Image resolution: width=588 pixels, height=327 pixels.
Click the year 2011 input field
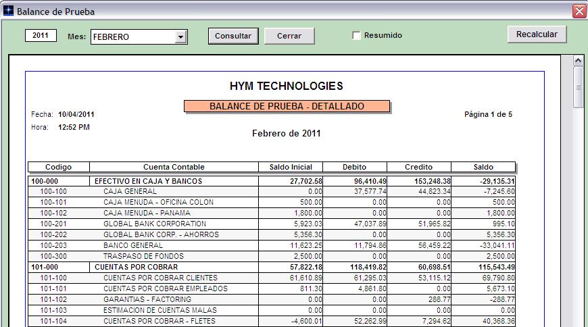pos(41,35)
